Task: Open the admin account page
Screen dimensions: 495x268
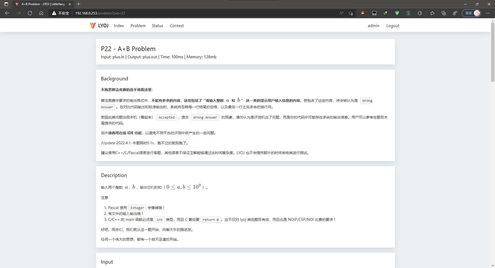Action: [373, 26]
